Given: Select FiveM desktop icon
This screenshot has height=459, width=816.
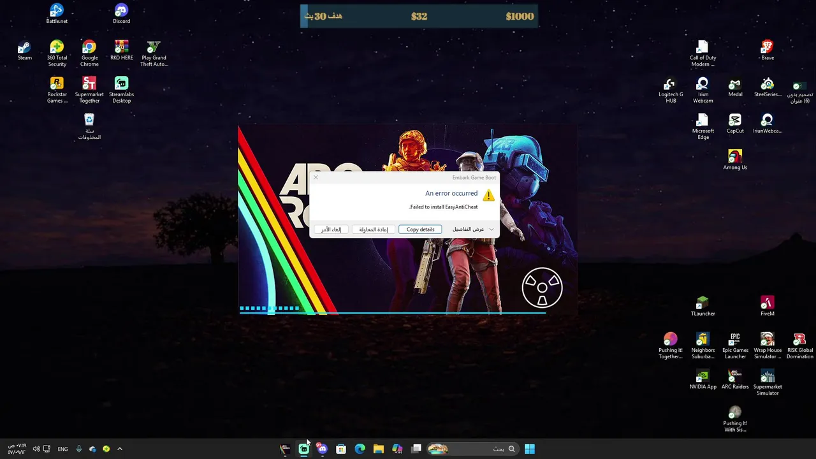Looking at the screenshot, I should pos(768,306).
